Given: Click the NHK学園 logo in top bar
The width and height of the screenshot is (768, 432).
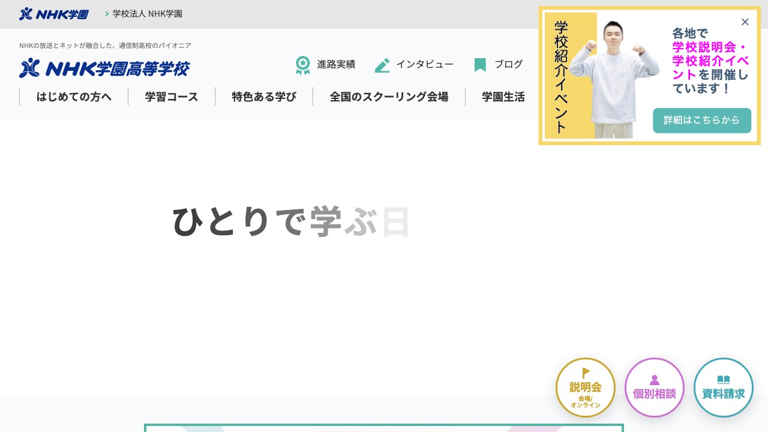Looking at the screenshot, I should click(54, 14).
